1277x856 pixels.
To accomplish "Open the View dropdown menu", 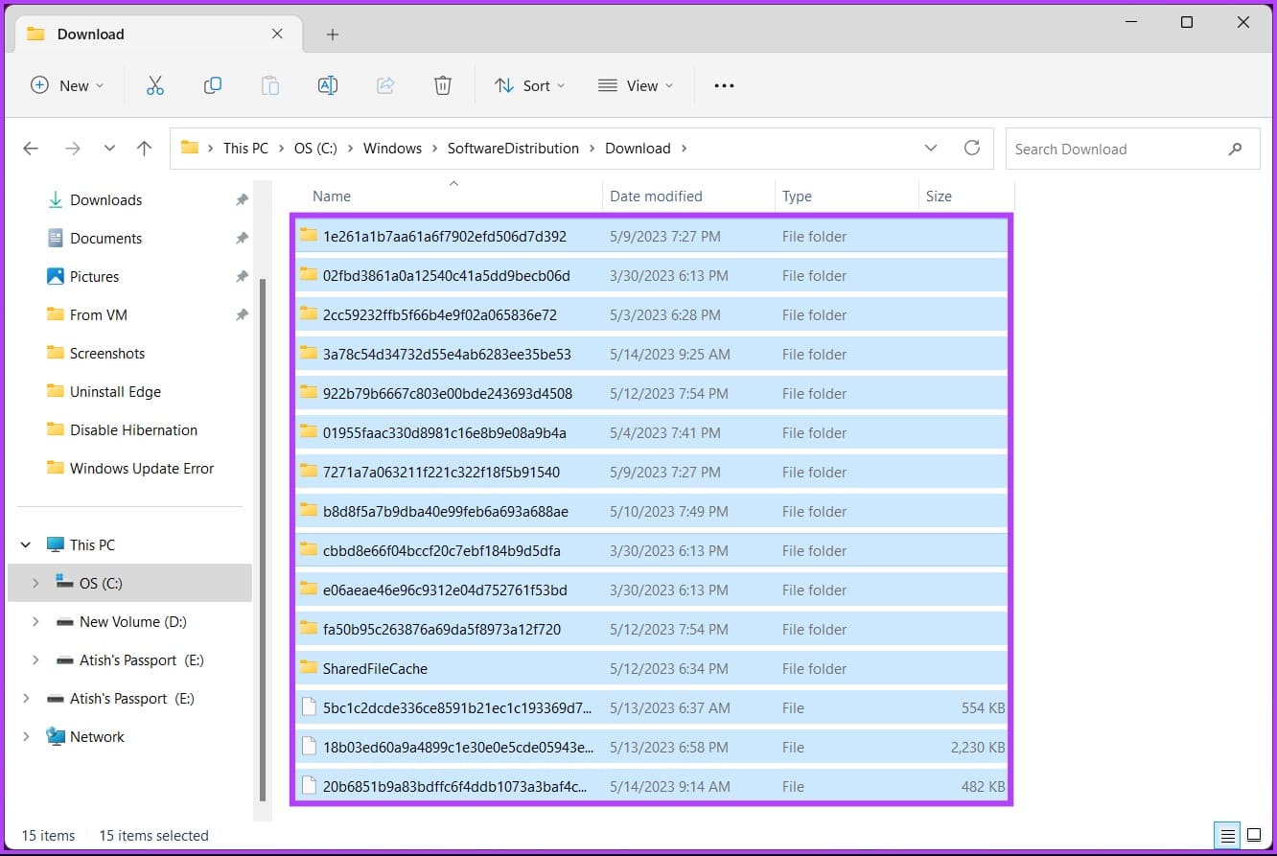I will pos(635,85).
